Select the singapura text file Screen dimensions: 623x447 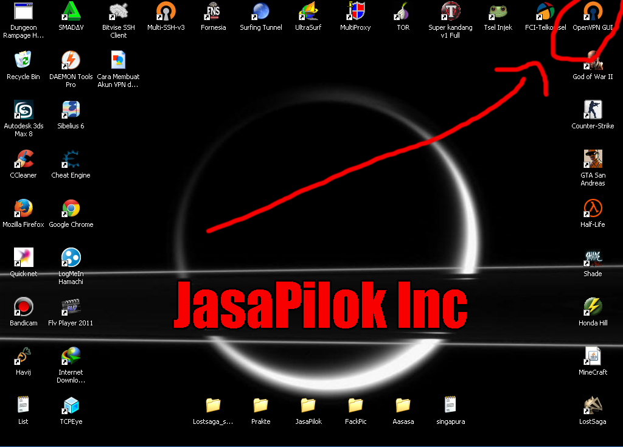coord(451,405)
